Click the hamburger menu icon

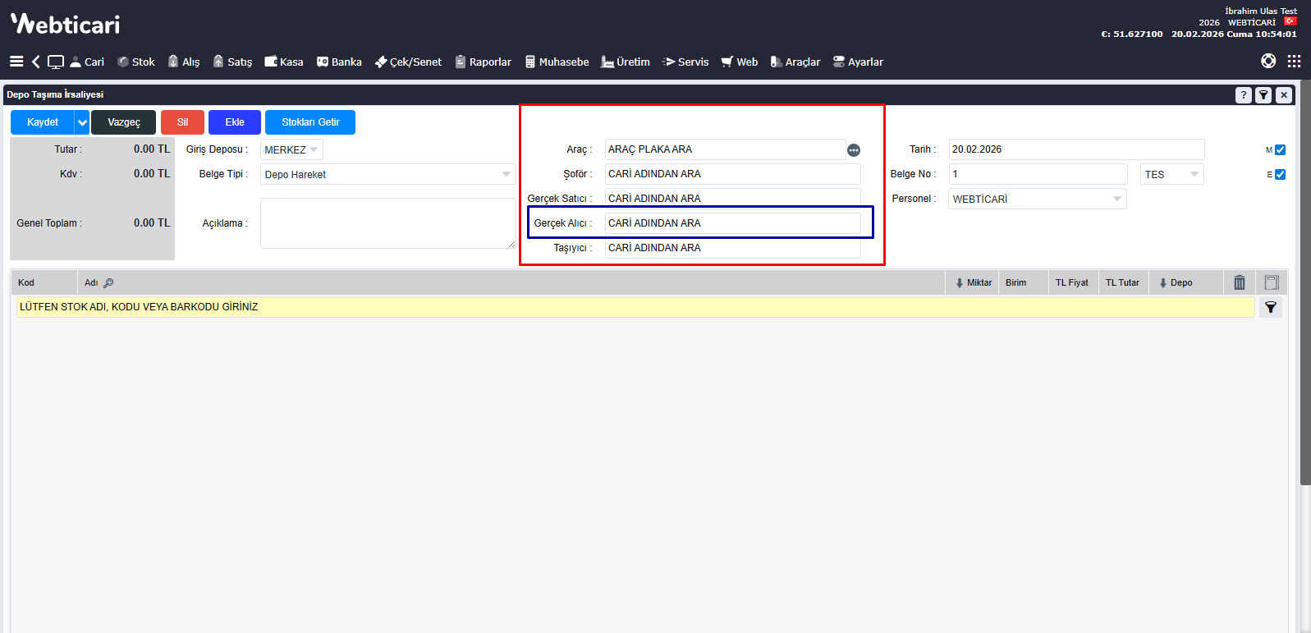click(16, 62)
